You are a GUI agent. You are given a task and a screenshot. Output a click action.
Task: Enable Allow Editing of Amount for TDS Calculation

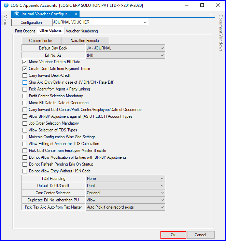(x=25, y=144)
